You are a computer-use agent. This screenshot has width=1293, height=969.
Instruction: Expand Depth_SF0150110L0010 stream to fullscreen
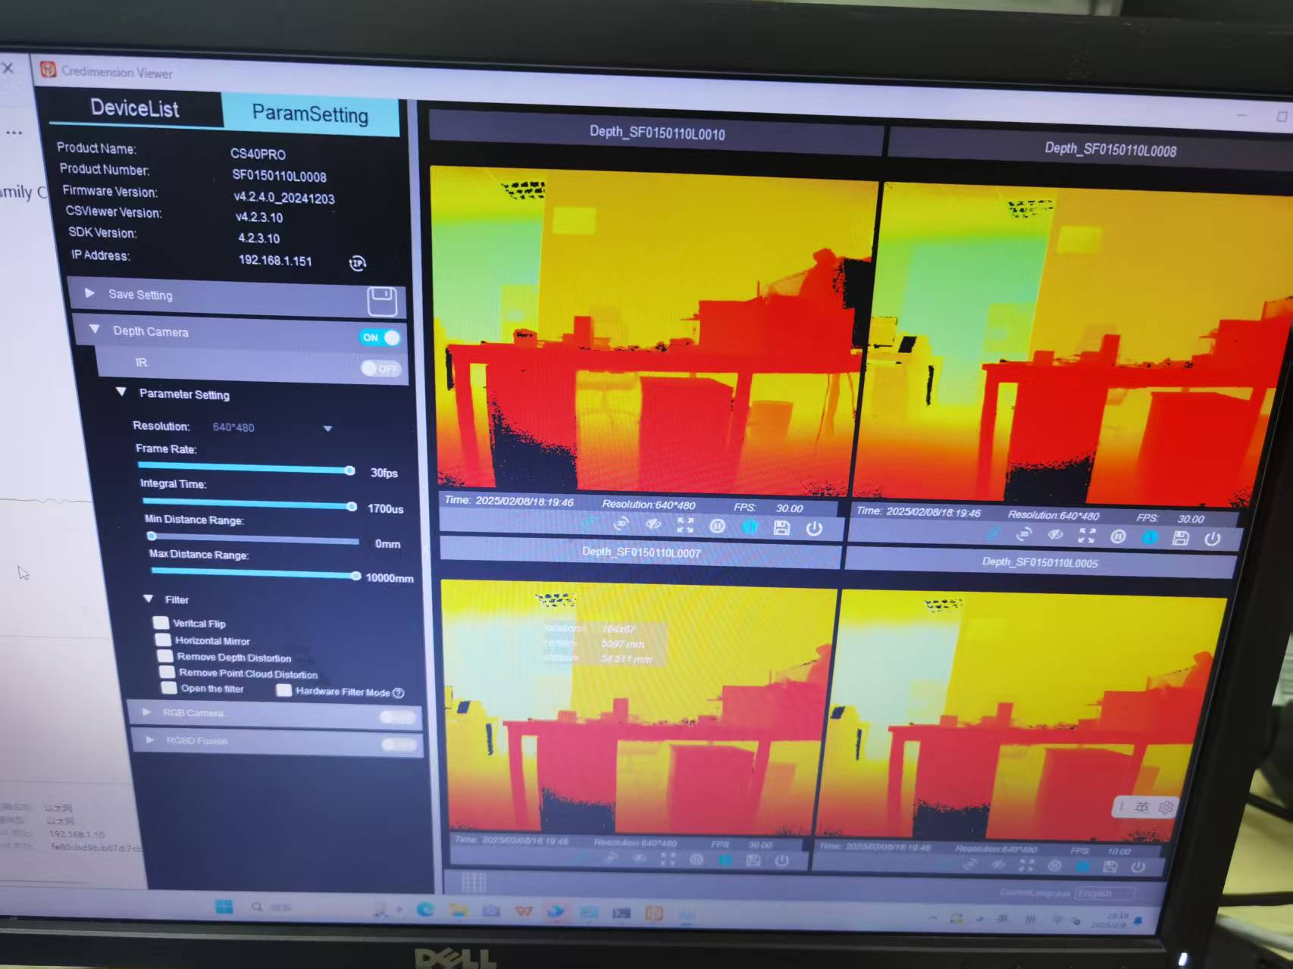tap(684, 526)
